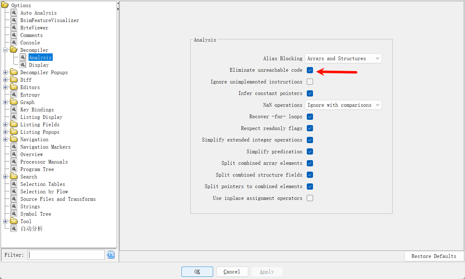Toggle Recover -for- loops checkbox
This screenshot has width=465, height=279.
310,117
